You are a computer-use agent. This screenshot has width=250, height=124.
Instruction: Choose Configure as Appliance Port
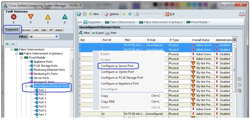click(120, 84)
